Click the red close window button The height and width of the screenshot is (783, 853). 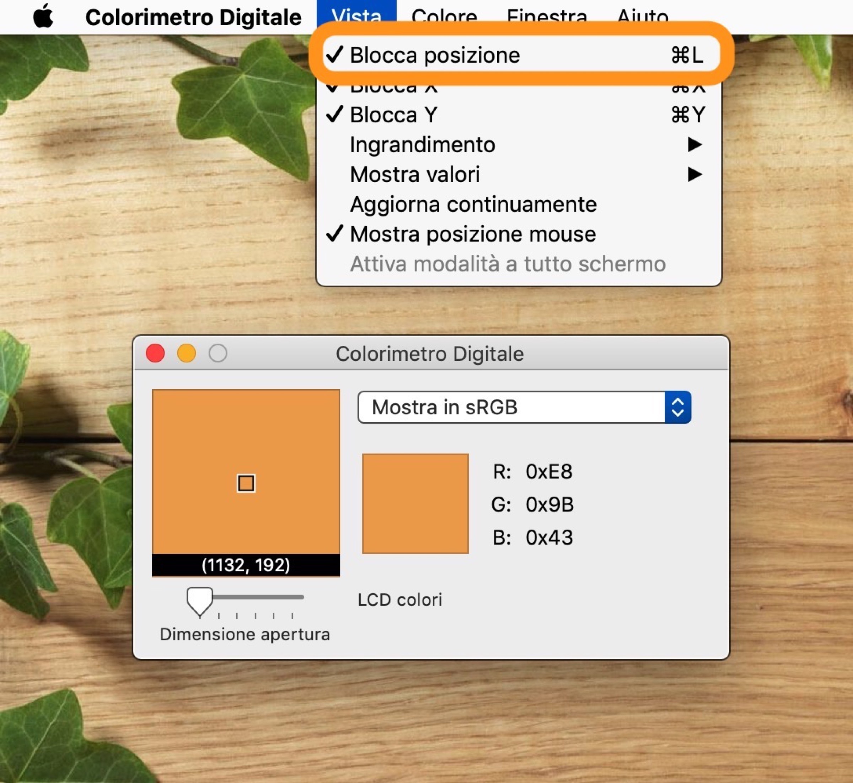click(155, 353)
